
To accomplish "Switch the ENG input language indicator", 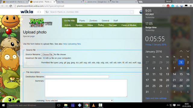I will tap(179, 105).
